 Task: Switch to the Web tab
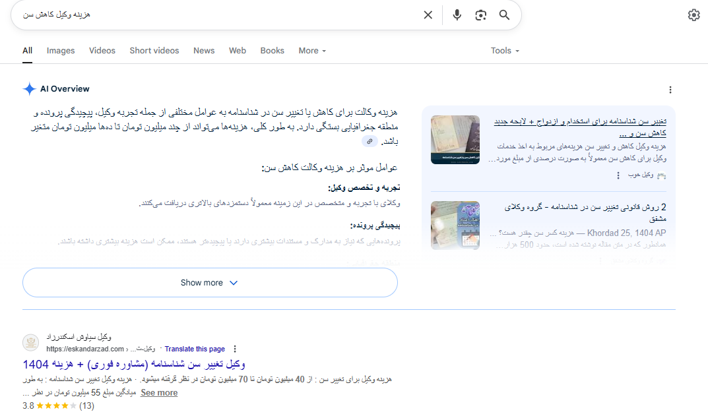coord(238,51)
